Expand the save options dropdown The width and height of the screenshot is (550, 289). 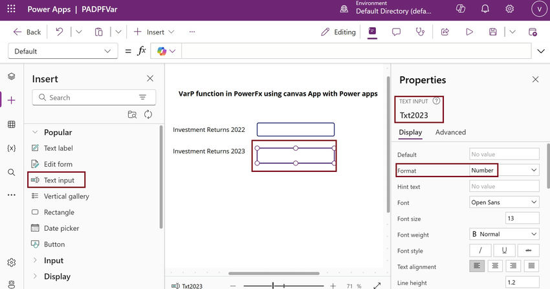512,32
